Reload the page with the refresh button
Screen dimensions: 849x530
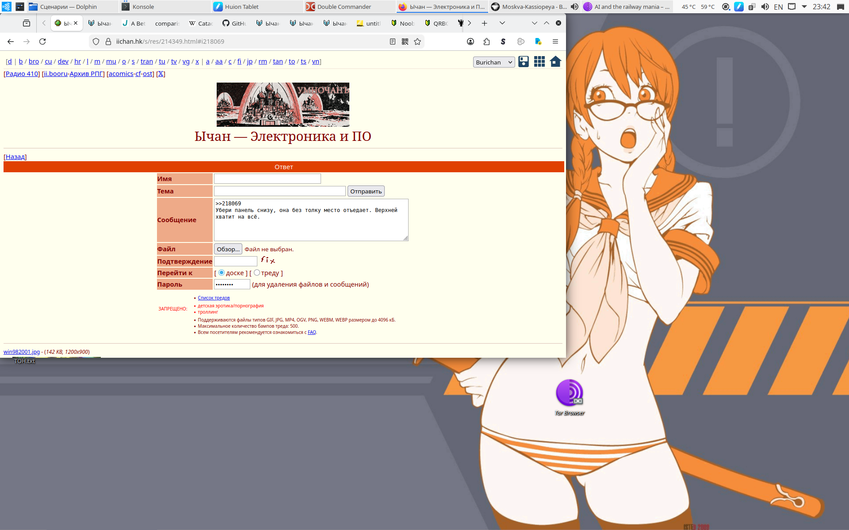tap(42, 42)
